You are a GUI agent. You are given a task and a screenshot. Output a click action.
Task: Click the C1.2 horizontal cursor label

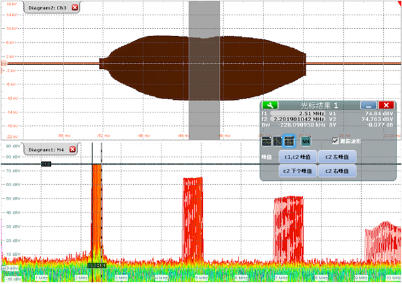point(46,163)
